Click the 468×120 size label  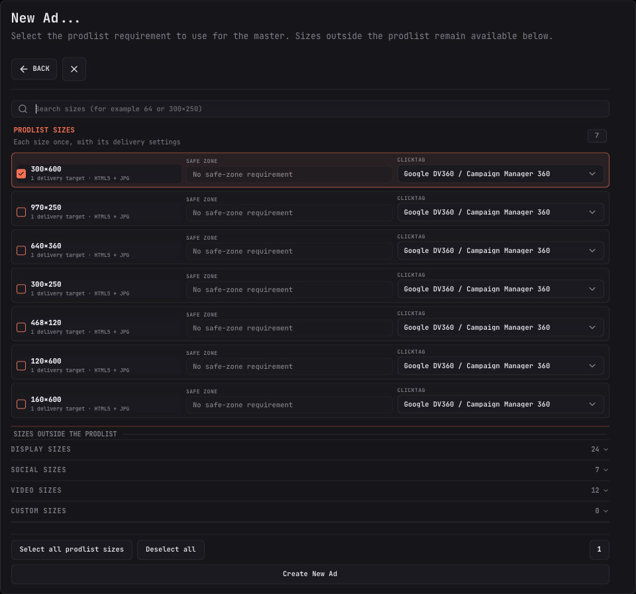click(x=46, y=322)
